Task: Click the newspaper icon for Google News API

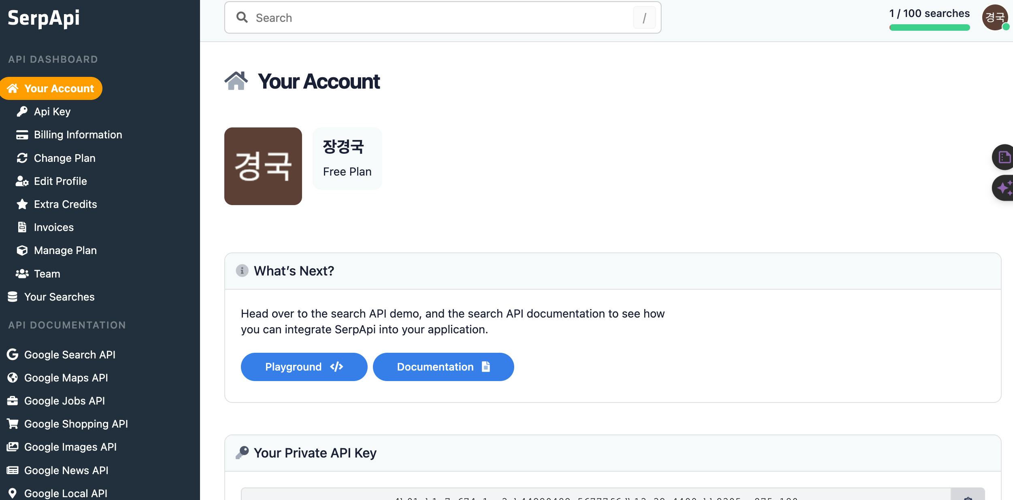Action: coord(13,470)
